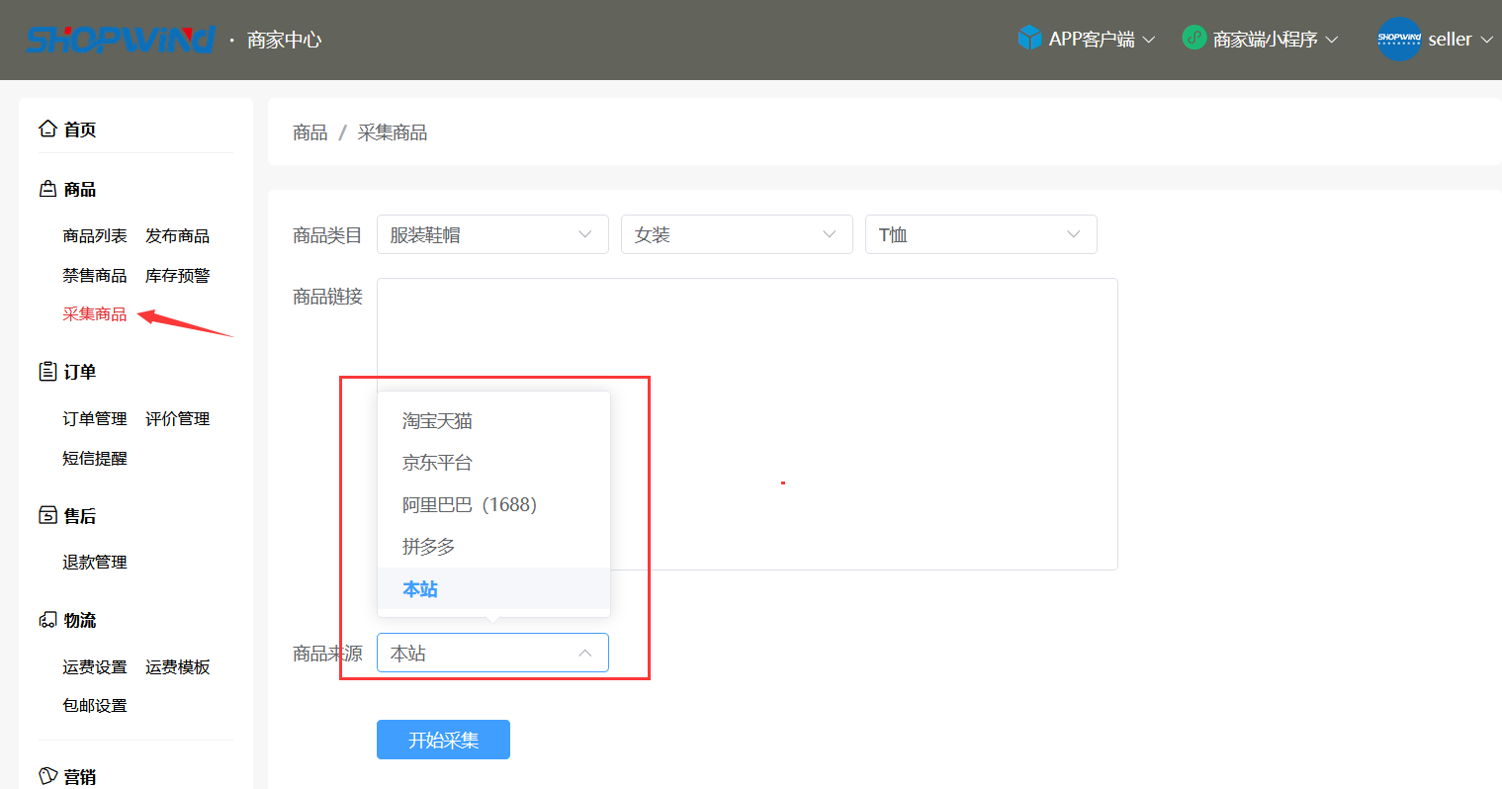Click the 物流 truck icon in the sidebar
1502x789 pixels.
coord(47,619)
